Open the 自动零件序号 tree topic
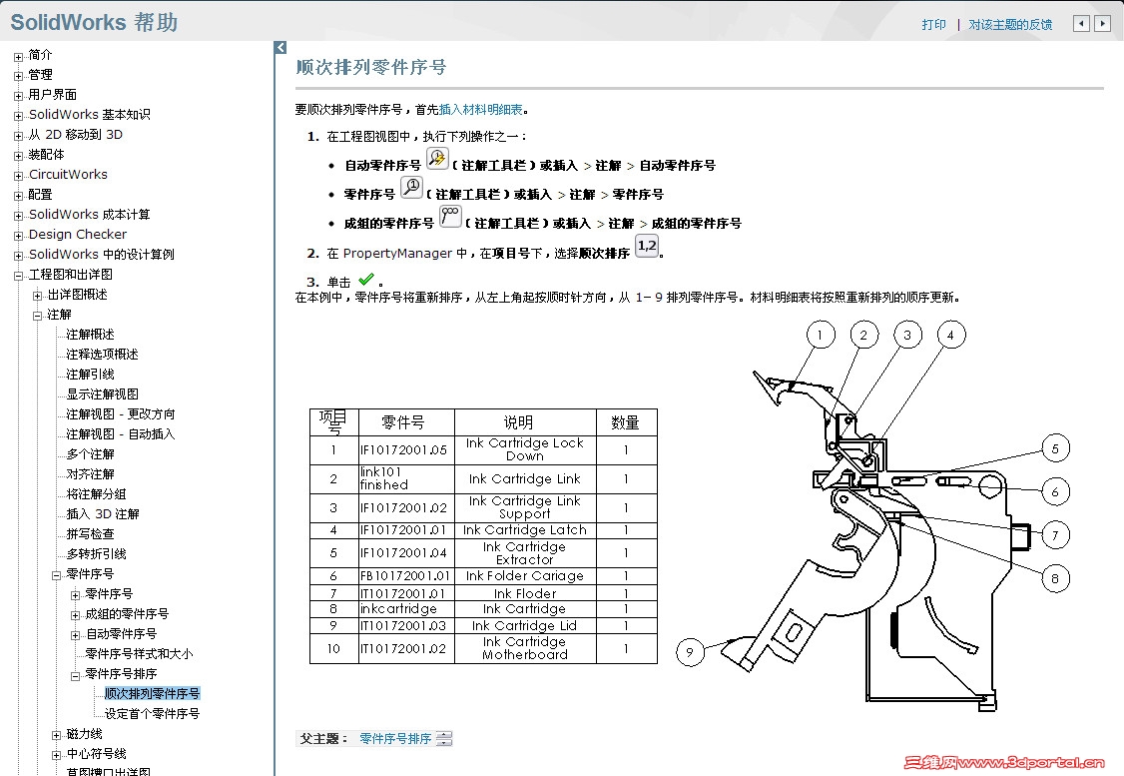This screenshot has width=1124, height=776. click(x=121, y=634)
